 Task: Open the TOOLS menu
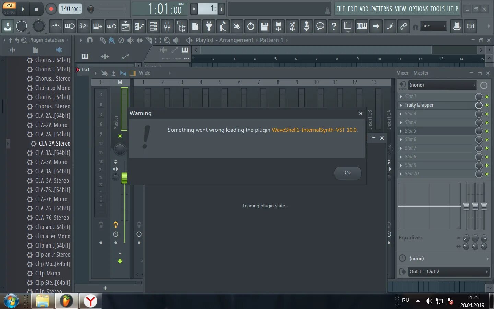437,9
